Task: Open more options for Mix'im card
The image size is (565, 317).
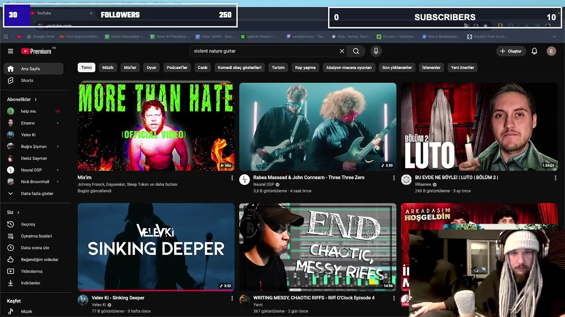Action: pos(232,178)
